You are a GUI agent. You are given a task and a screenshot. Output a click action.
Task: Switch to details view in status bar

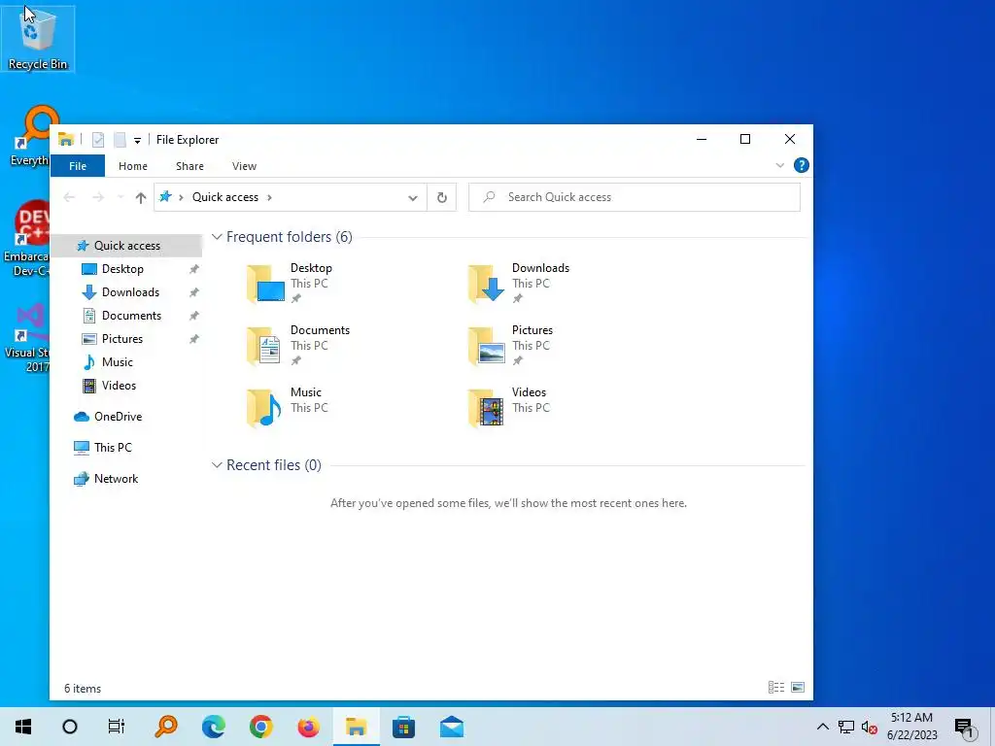pyautogui.click(x=776, y=688)
